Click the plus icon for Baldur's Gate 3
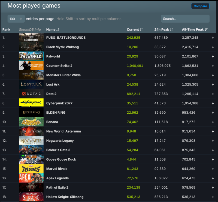Screen dimensions: 218x202 click(213, 150)
